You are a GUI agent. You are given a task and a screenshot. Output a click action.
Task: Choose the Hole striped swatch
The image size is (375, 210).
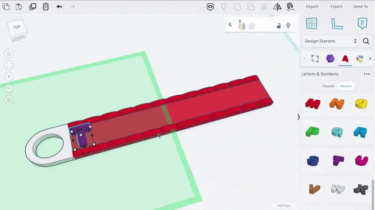[252, 26]
